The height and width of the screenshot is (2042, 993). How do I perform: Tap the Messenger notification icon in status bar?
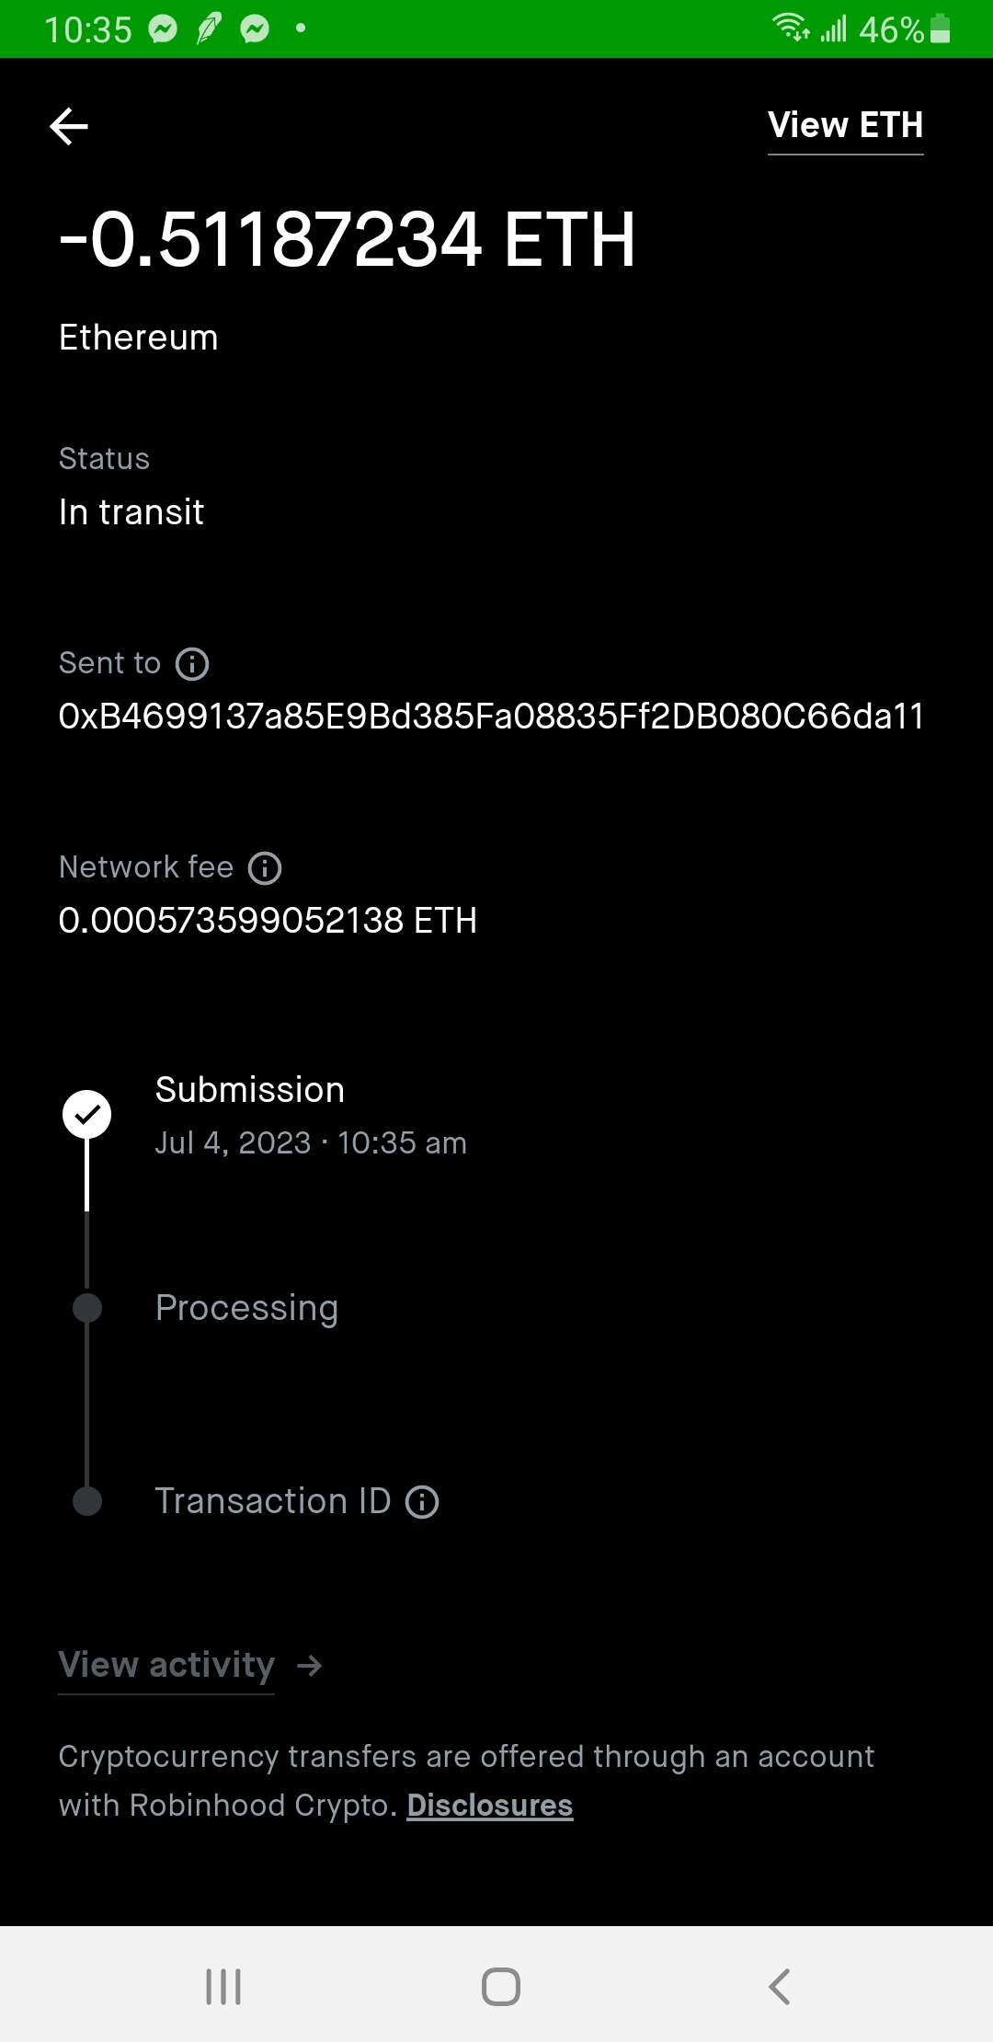(x=163, y=29)
